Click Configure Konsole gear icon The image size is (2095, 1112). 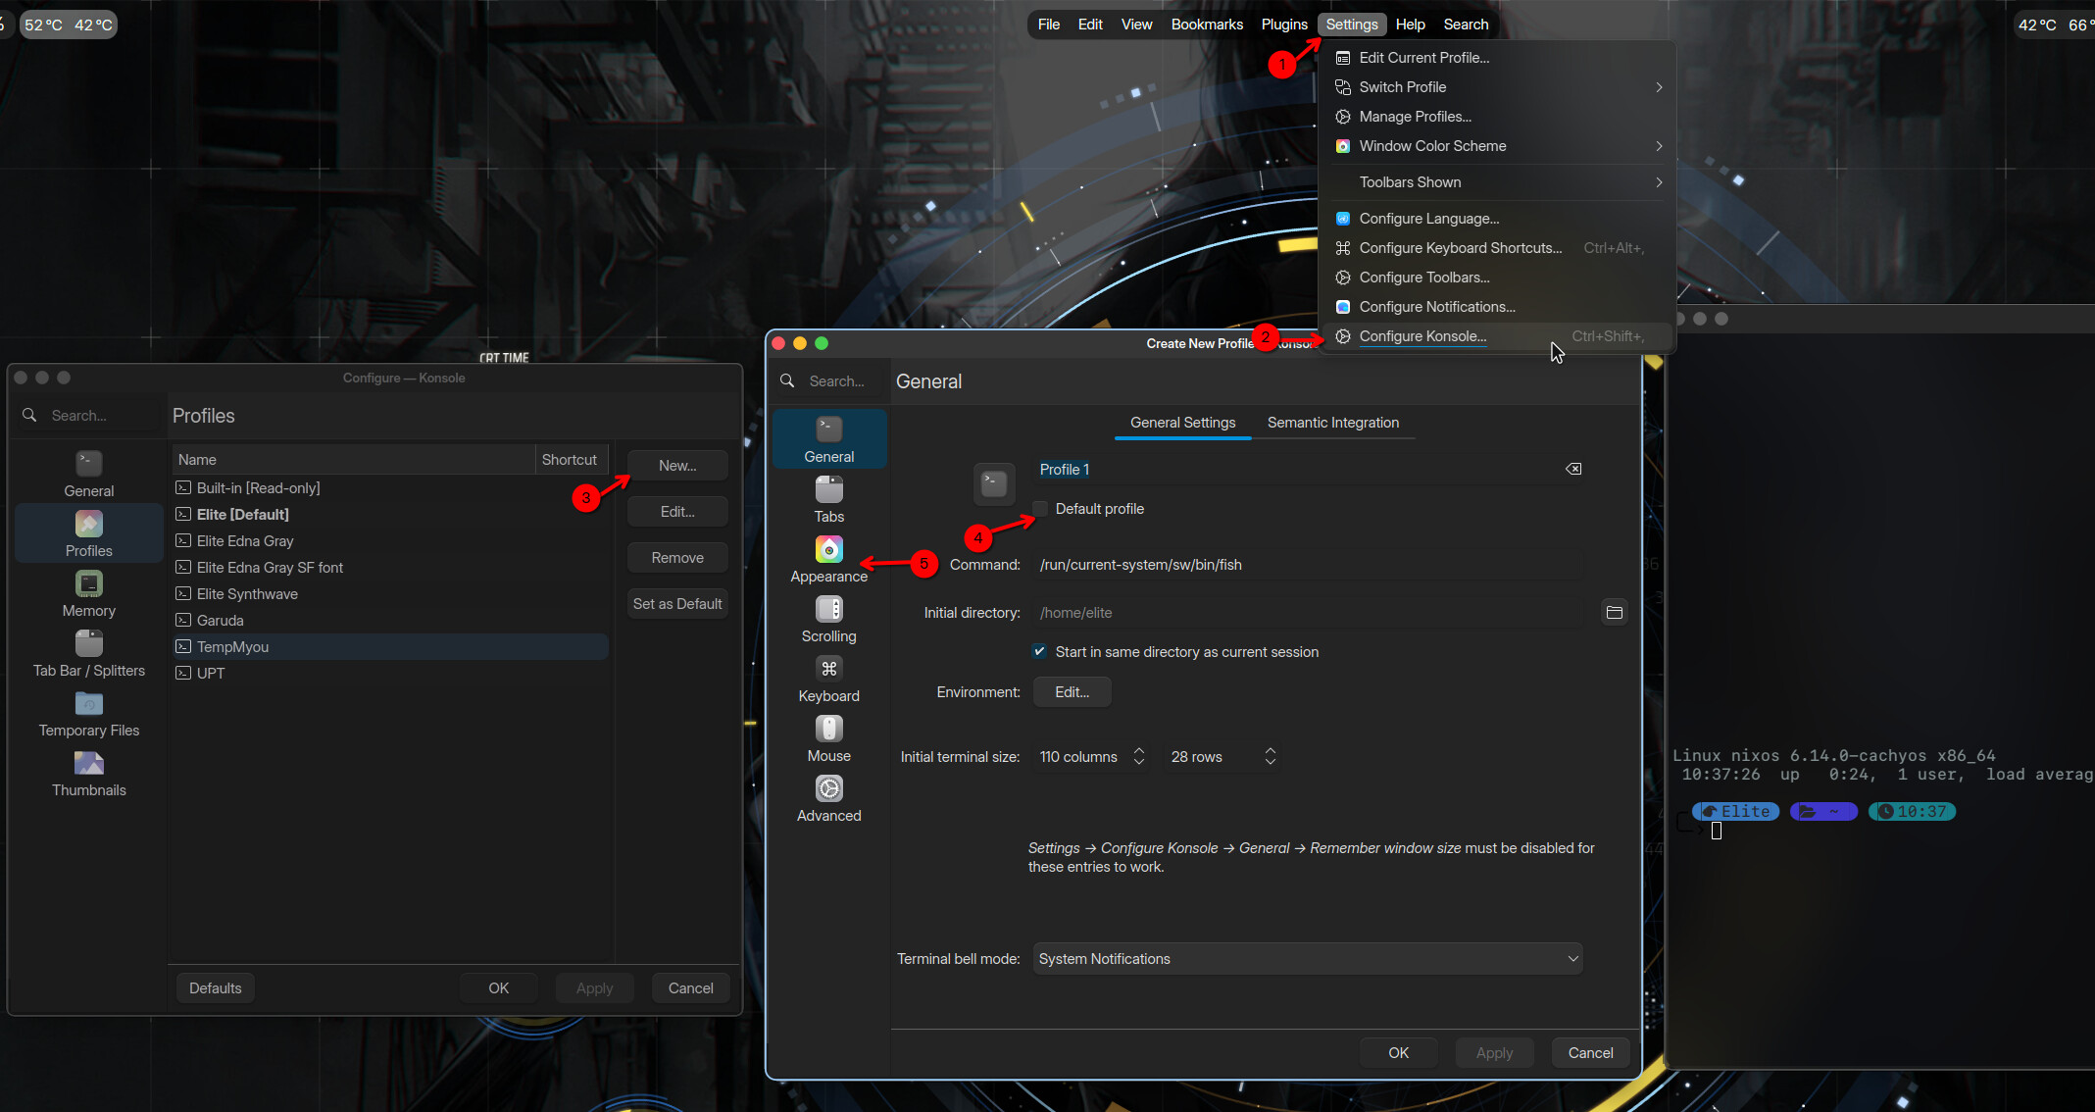[x=1343, y=336]
